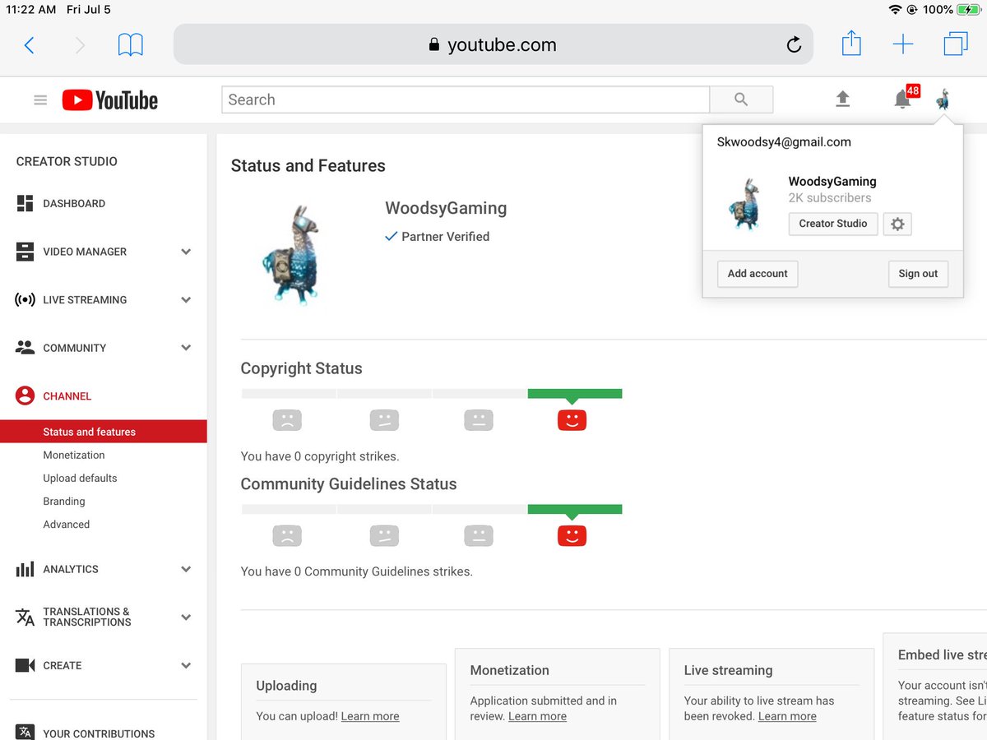The width and height of the screenshot is (987, 740).
Task: Click the green Community Guidelines bar segment
Action: (575, 510)
